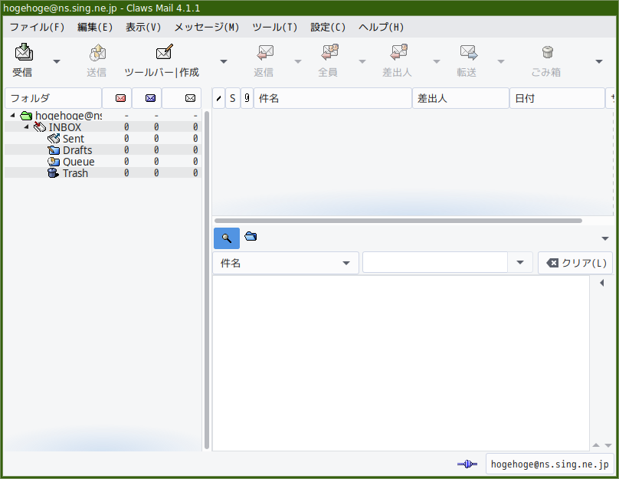Sort messages by 件名 column header
Viewport: 619px width, 479px height.
tap(332, 98)
